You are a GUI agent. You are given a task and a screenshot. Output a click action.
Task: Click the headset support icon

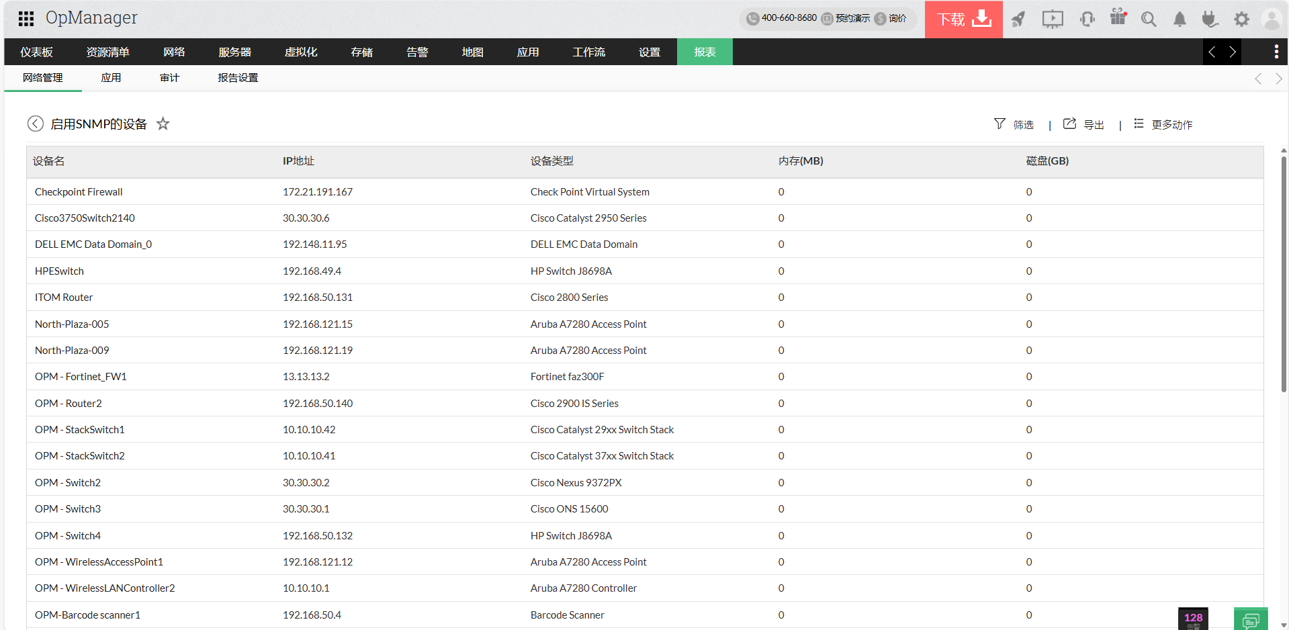[x=1087, y=19]
